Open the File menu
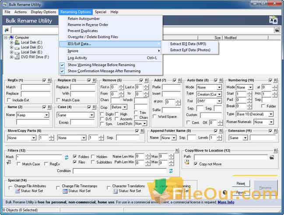 tap(7, 12)
